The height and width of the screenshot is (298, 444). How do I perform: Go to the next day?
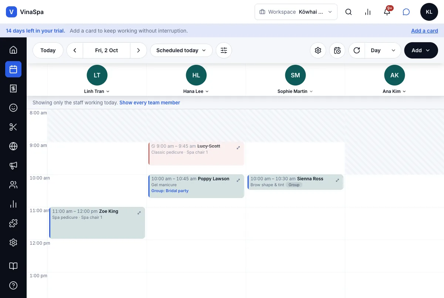coord(138,50)
